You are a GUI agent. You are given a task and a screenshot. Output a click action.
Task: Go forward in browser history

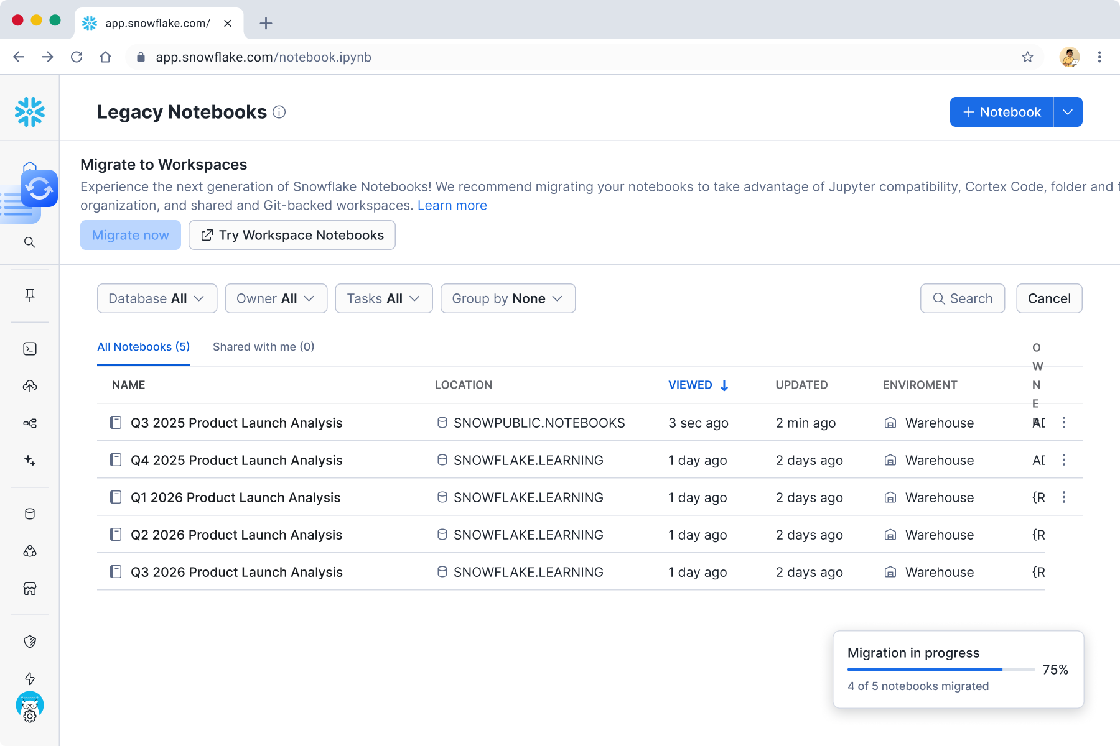click(x=48, y=57)
